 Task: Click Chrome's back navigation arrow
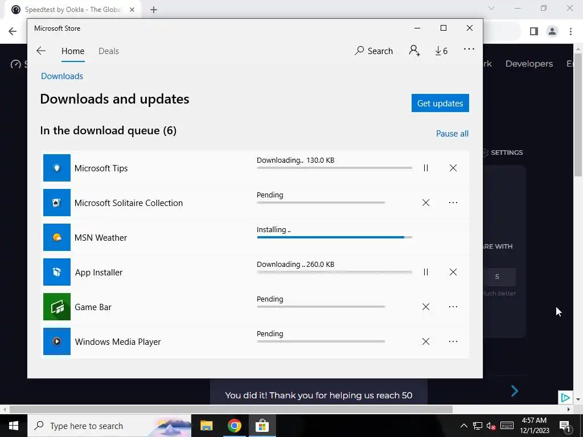(x=13, y=31)
